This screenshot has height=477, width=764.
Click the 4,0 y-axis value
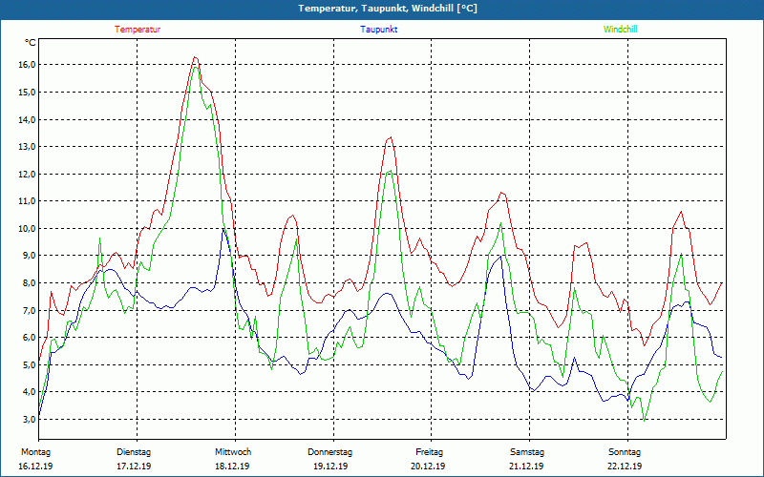click(x=29, y=392)
